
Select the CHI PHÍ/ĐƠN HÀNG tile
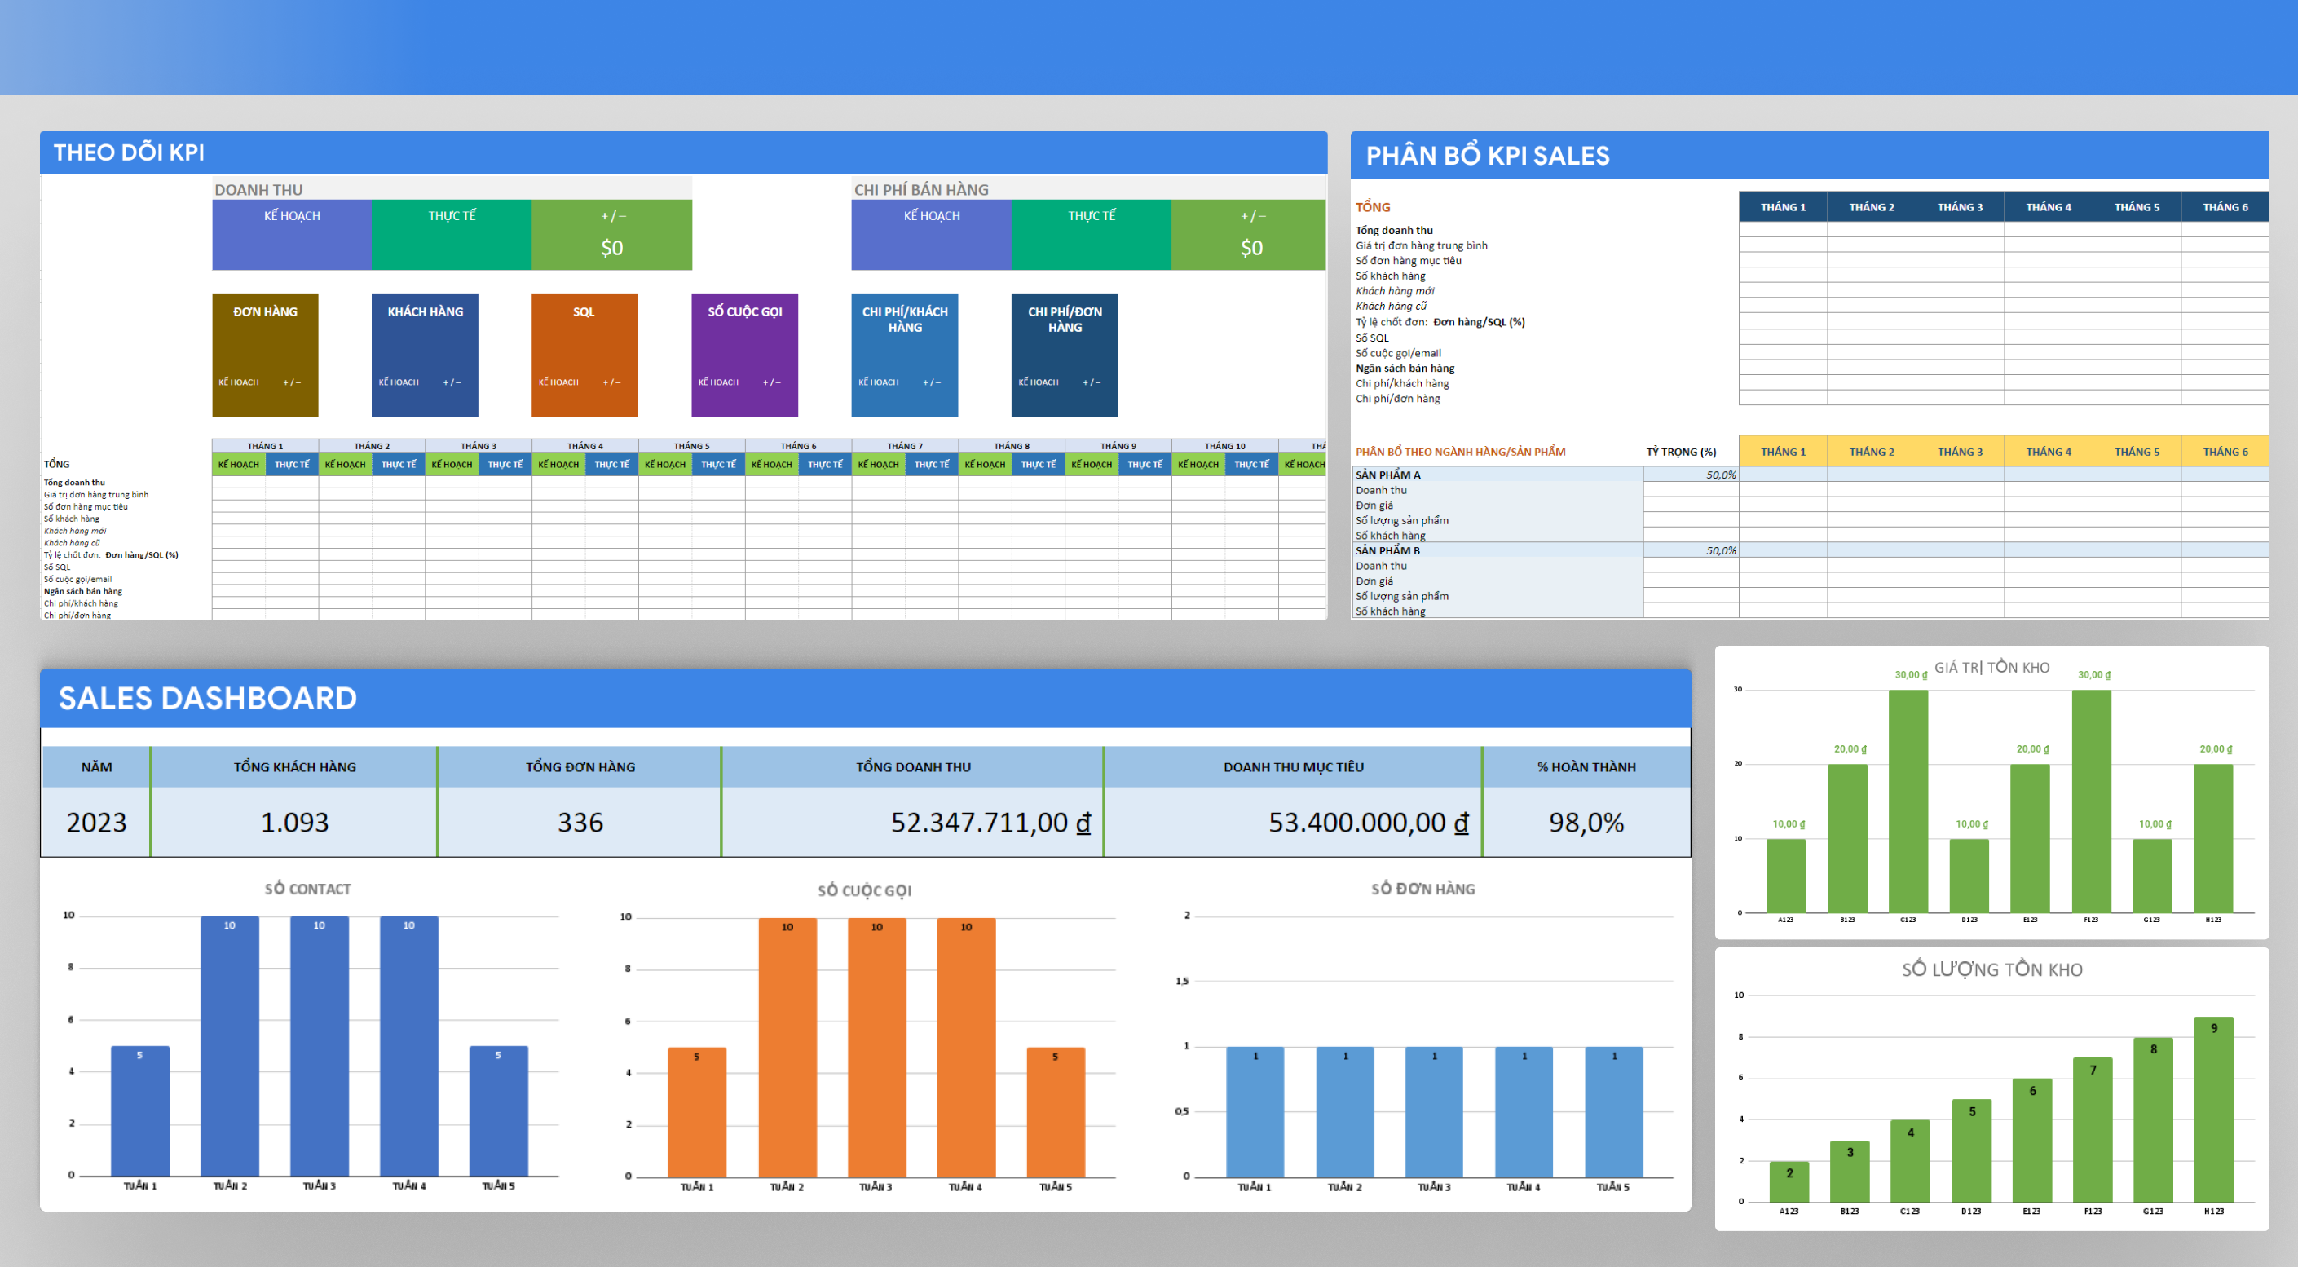point(1065,354)
